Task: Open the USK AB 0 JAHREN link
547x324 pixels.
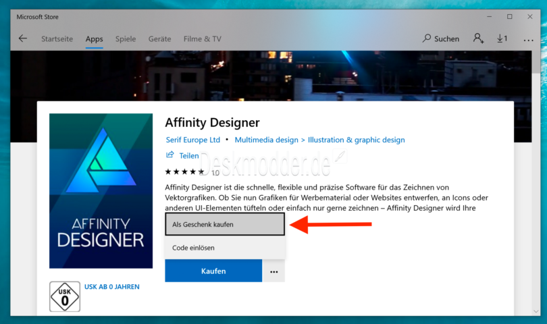Action: tap(112, 287)
